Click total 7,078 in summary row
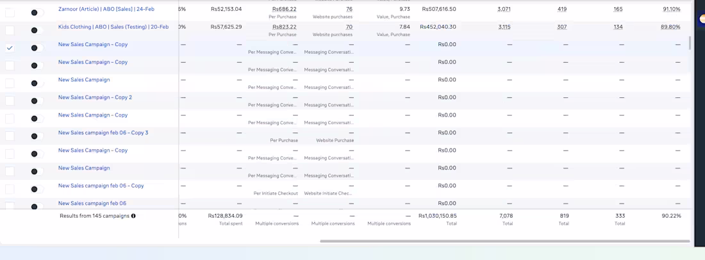The image size is (705, 260). pos(506,216)
